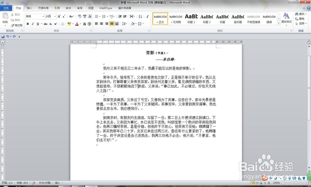Click the Format Painter (格式刷) icon
Viewport: 311px width, 187px height.
pos(12,25)
